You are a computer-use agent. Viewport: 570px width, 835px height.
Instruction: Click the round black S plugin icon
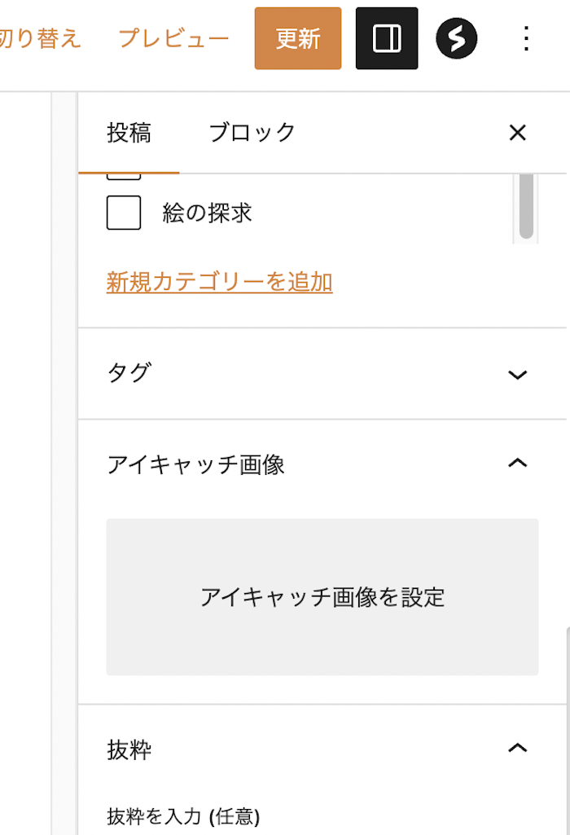pyautogui.click(x=456, y=38)
